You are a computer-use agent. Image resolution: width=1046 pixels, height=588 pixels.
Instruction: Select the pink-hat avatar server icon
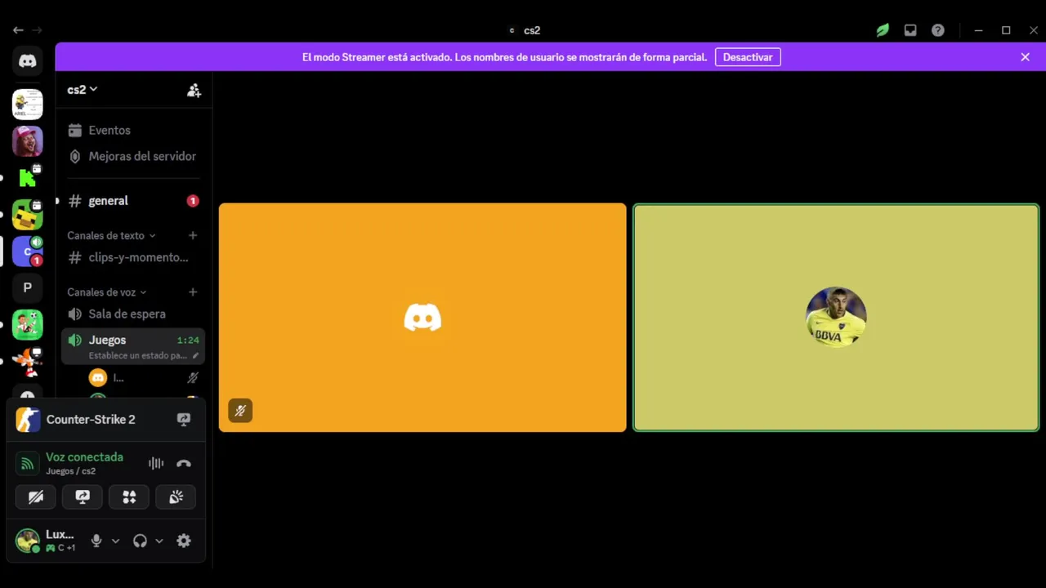point(28,141)
